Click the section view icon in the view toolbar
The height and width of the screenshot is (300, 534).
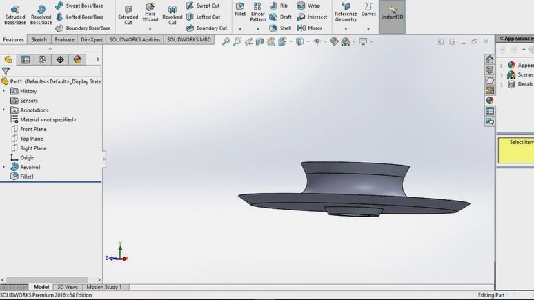[x=260, y=41]
